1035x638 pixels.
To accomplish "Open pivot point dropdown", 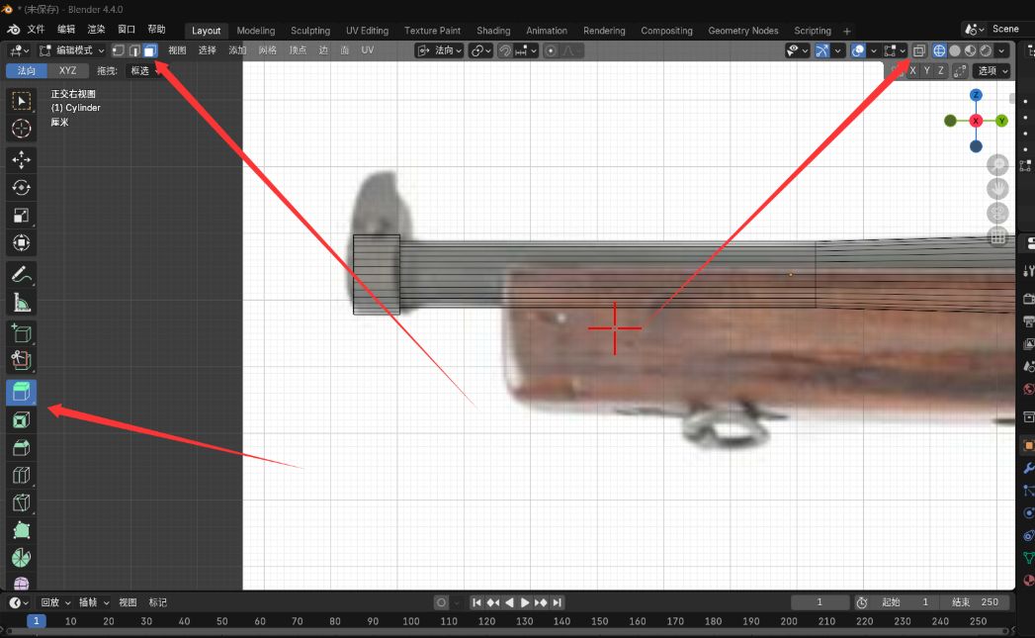I will [x=480, y=50].
